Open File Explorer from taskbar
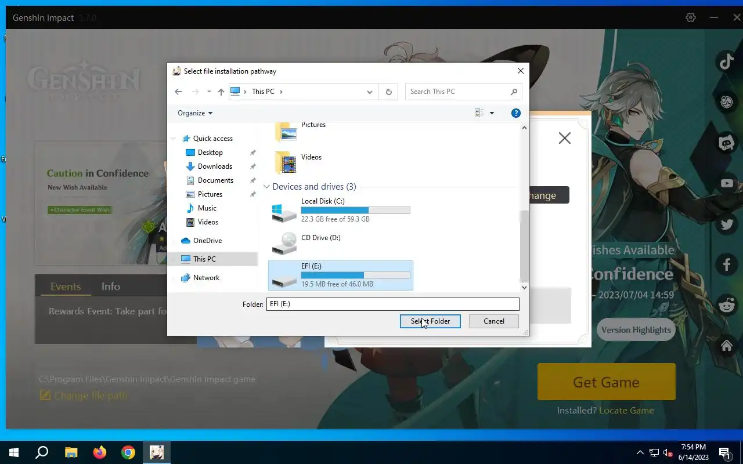743x464 pixels. pyautogui.click(x=71, y=452)
